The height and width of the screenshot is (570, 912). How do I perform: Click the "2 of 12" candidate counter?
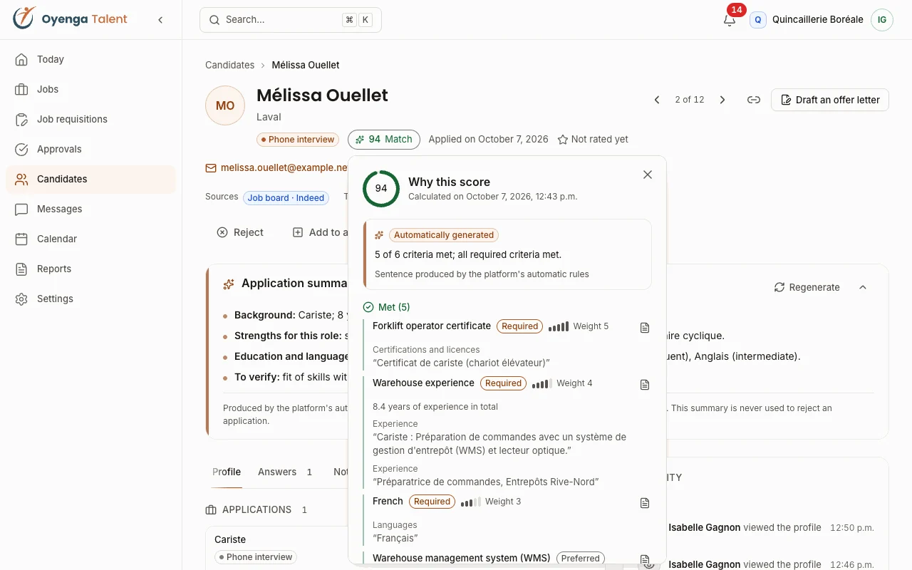tap(690, 100)
